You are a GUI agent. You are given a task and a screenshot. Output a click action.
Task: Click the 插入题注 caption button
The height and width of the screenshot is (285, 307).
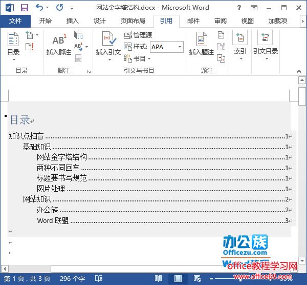pyautogui.click(x=202, y=44)
